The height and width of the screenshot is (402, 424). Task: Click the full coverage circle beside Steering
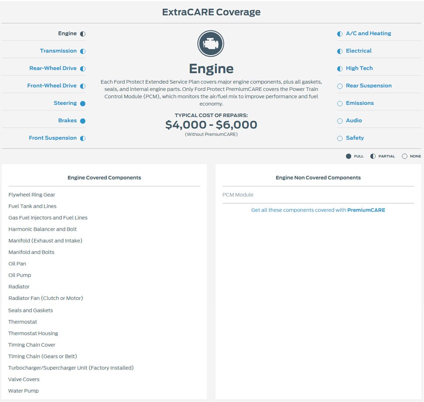tap(83, 103)
